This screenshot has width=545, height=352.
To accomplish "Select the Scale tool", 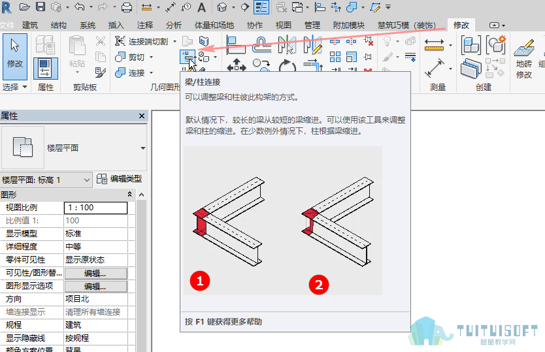I will pyautogui.click(x=352, y=57).
